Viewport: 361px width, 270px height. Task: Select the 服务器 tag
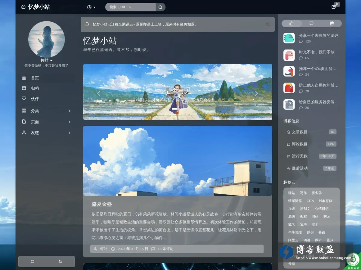[x=317, y=193]
